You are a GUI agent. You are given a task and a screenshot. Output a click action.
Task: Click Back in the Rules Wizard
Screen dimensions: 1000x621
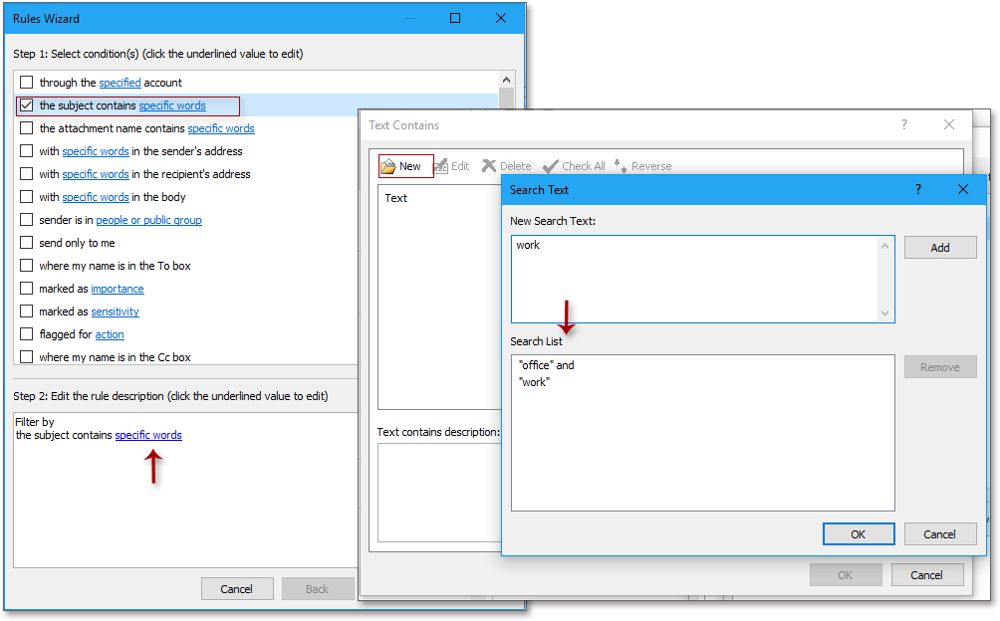click(x=317, y=588)
